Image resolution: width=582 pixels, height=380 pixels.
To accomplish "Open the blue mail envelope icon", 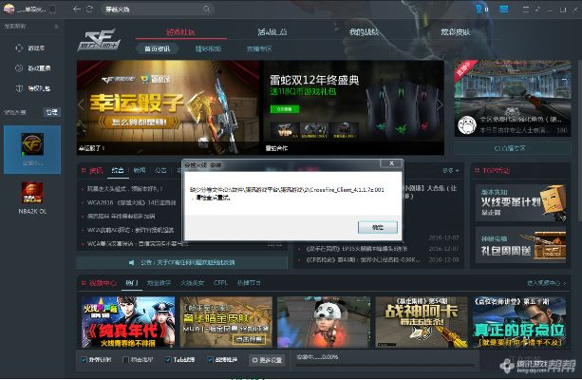I will click(504, 9).
